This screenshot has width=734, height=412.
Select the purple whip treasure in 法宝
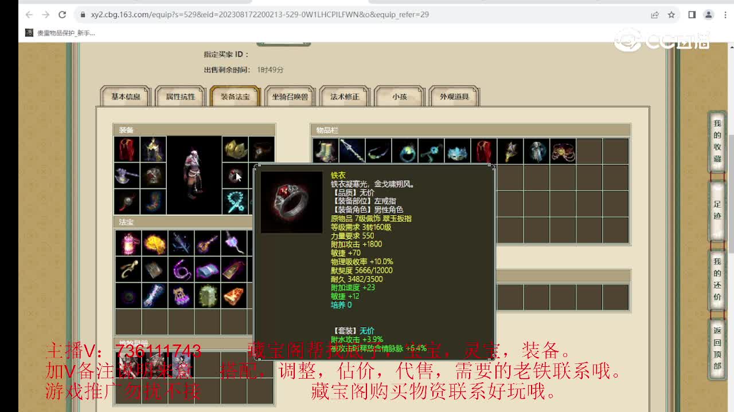(181, 269)
